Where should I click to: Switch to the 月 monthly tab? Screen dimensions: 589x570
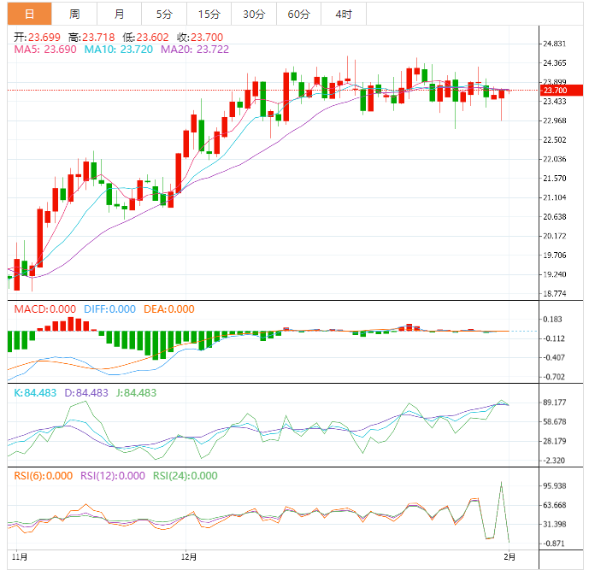tap(120, 14)
